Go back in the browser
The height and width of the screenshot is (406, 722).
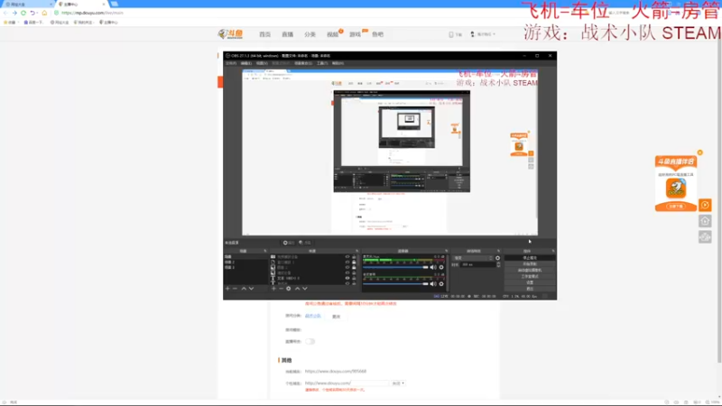coord(5,13)
